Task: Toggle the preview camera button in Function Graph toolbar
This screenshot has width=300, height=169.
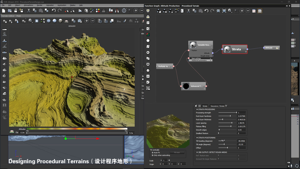Action: pos(260,11)
